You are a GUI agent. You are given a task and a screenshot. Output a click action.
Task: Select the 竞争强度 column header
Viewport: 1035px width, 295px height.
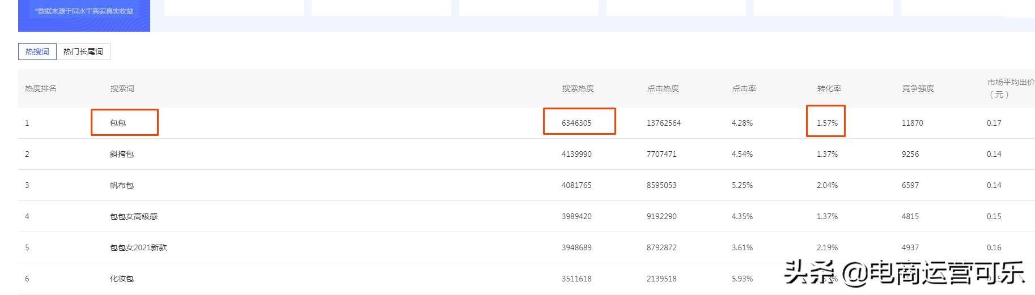click(918, 88)
